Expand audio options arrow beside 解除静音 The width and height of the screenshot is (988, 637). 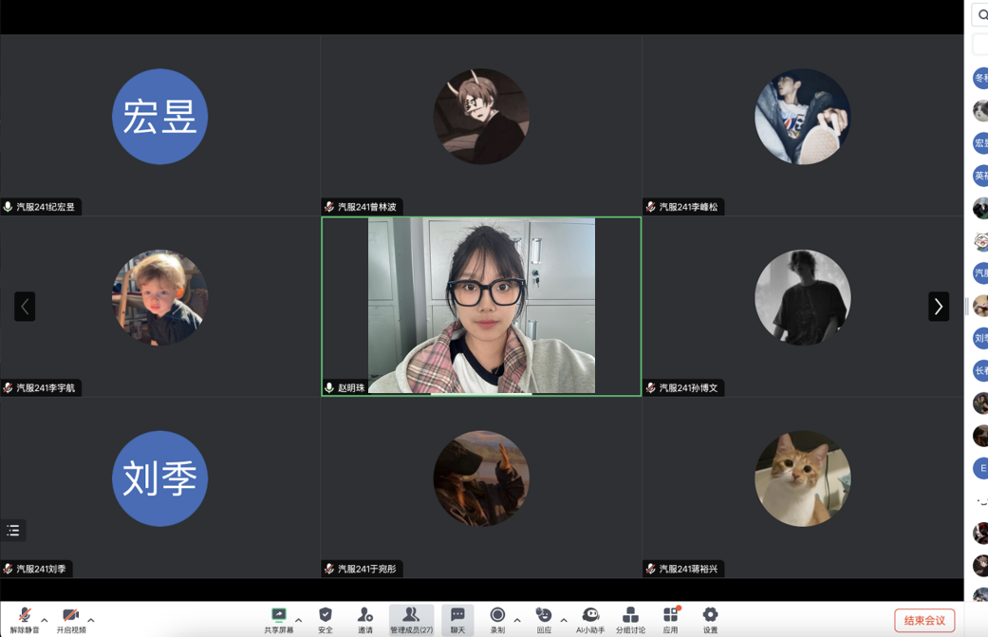tap(45, 620)
